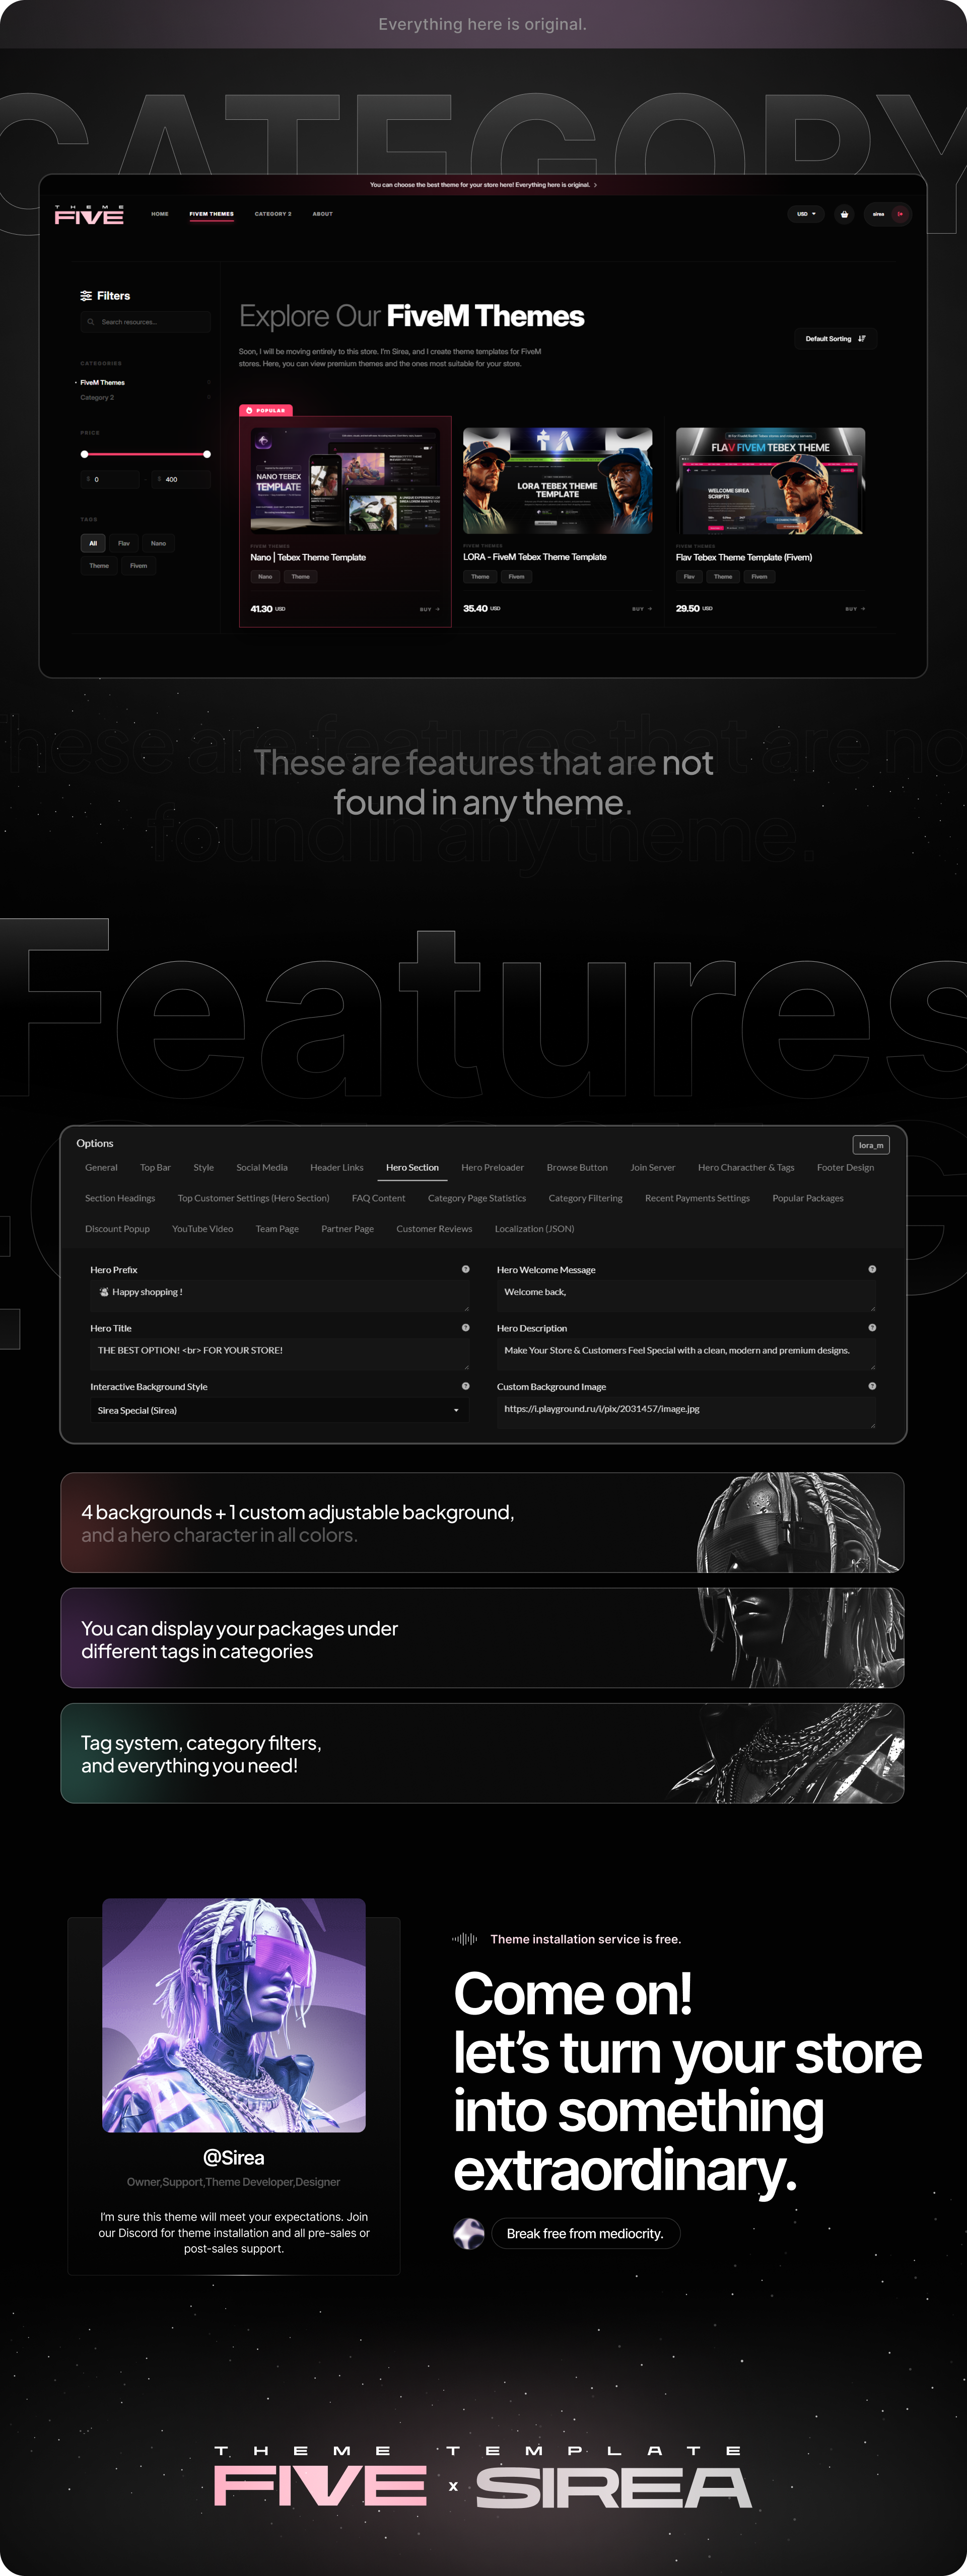Open the Nano Tebex Template thumbnail
The image size is (967, 2576).
(x=345, y=482)
